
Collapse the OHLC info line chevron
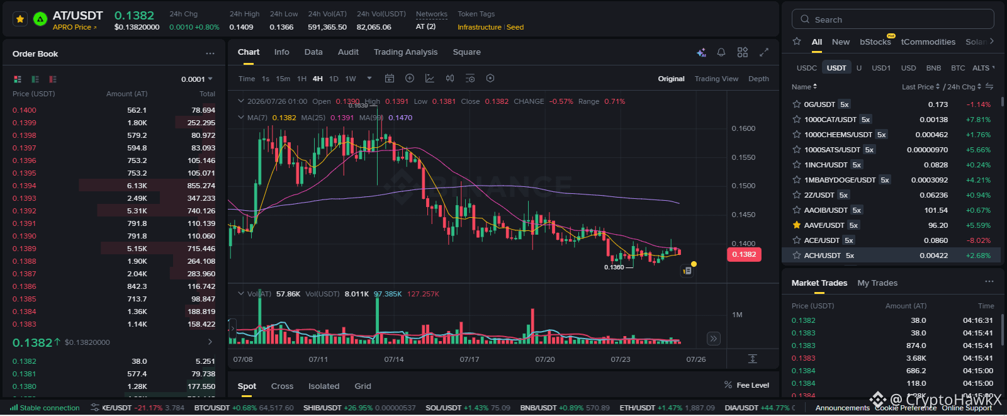point(240,101)
